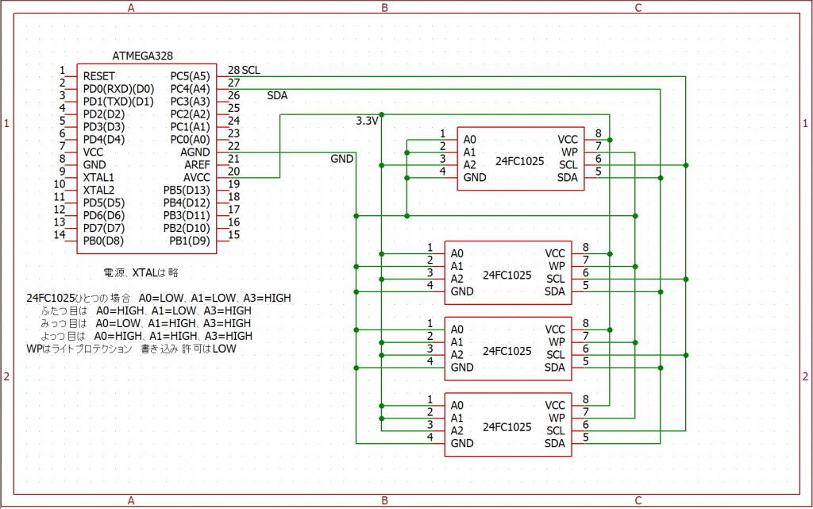The height and width of the screenshot is (509, 813).
Task: Click the AVCC pin on the ATMEGA328
Action: pos(196,177)
